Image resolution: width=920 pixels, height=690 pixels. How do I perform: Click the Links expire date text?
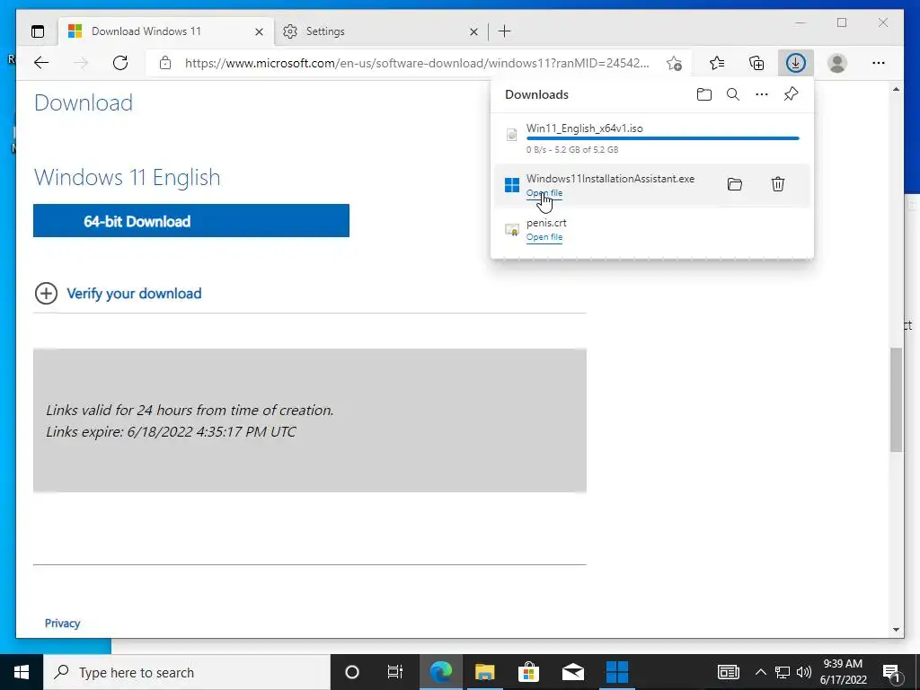point(171,432)
